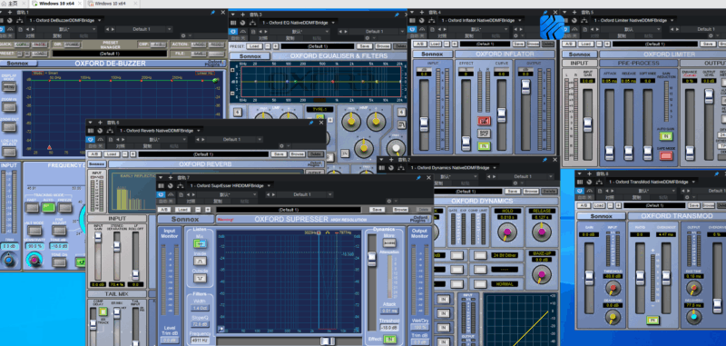Toggle ER Track button in Reverb Tail Mix

[103, 311]
